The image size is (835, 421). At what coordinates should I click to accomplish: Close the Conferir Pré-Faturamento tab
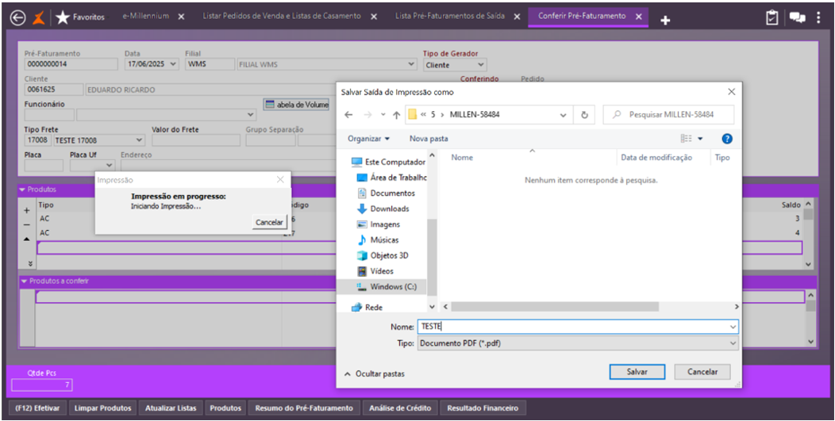point(637,17)
